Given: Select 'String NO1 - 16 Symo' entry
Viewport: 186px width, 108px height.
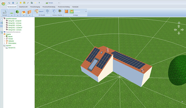Looking at the screenshot, I should pos(15,23).
